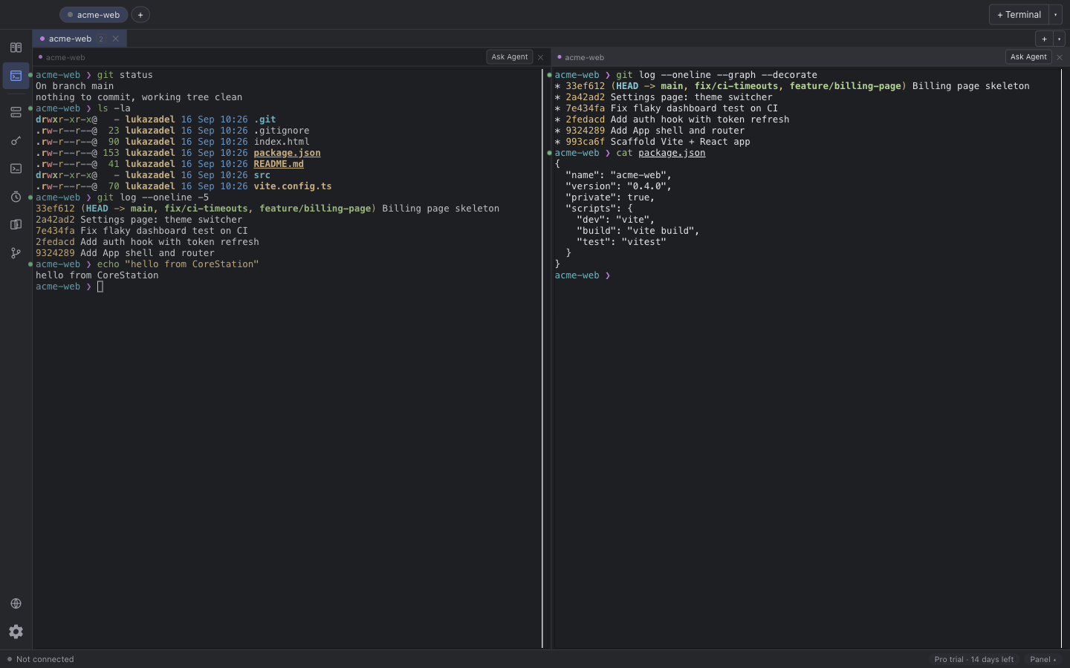Click the index.html file entry
Viewport: 1070px width, 668px height.
pyautogui.click(x=282, y=142)
